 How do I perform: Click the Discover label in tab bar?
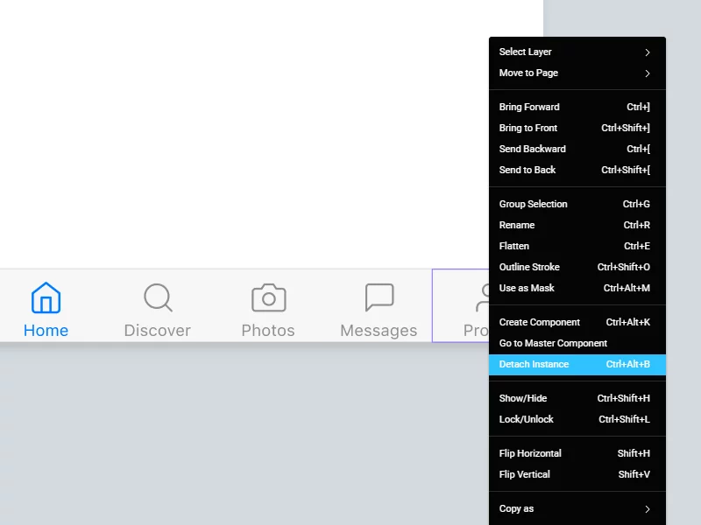[x=158, y=331]
